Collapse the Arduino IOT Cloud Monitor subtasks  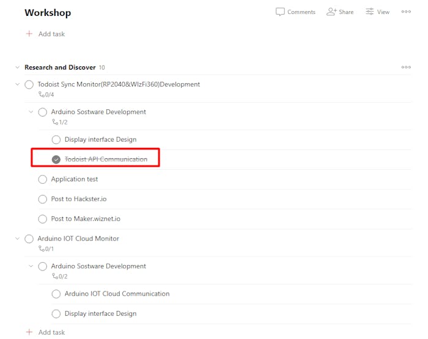click(x=17, y=239)
